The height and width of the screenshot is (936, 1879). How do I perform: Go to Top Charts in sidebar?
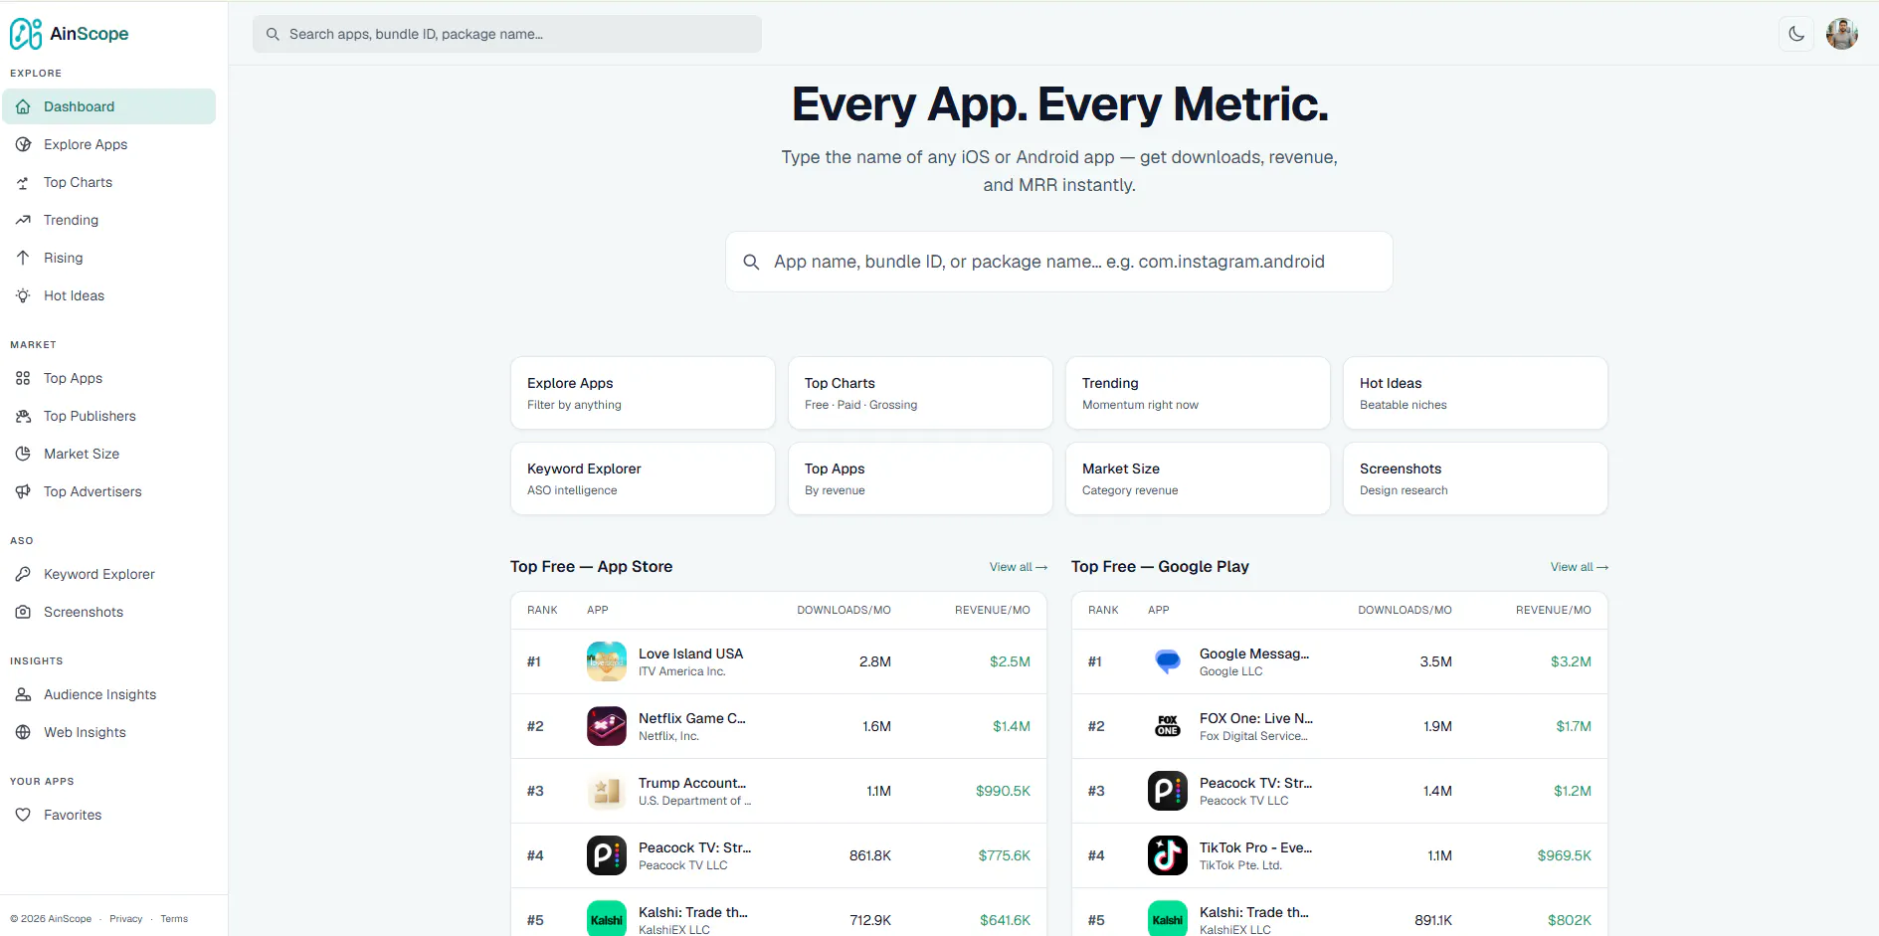click(109, 182)
